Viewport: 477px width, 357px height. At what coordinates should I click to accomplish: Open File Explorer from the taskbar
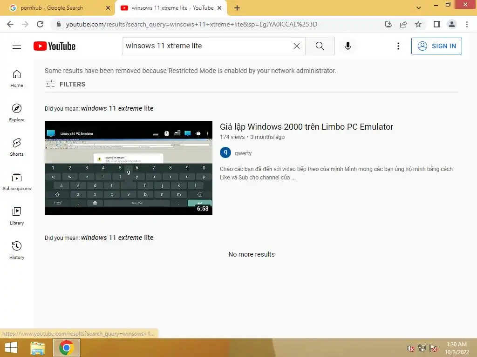pos(38,348)
